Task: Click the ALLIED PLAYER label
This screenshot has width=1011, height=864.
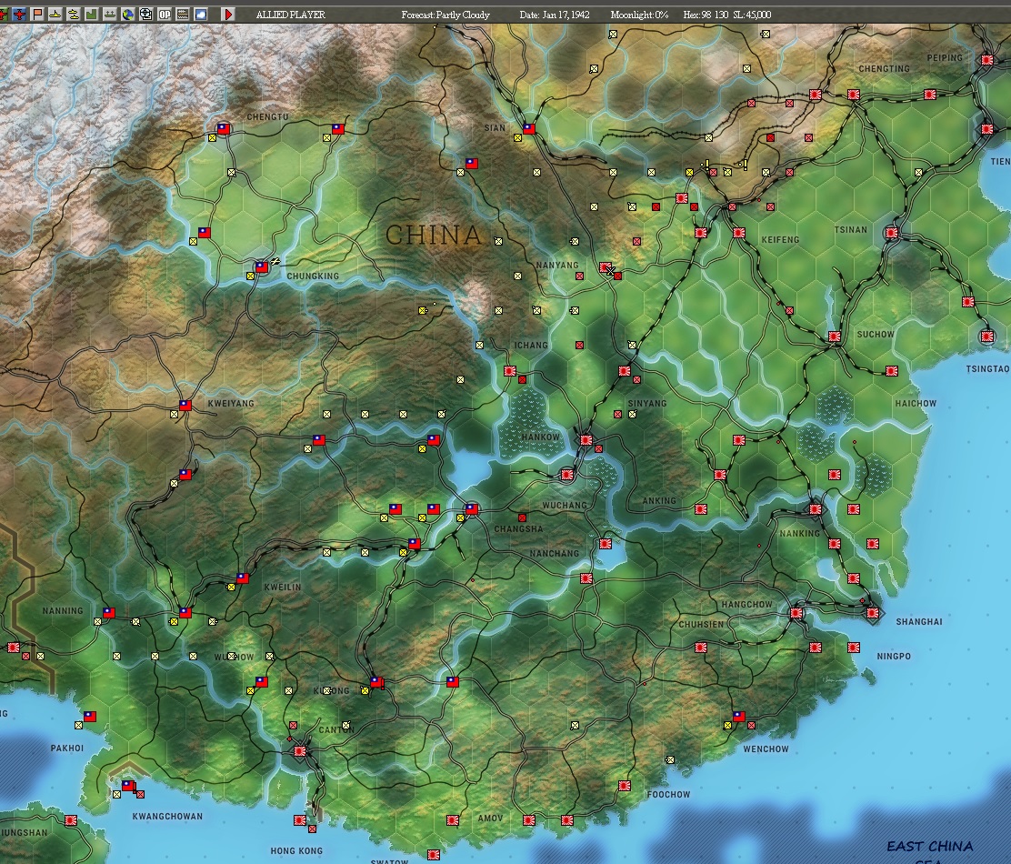Action: point(291,15)
